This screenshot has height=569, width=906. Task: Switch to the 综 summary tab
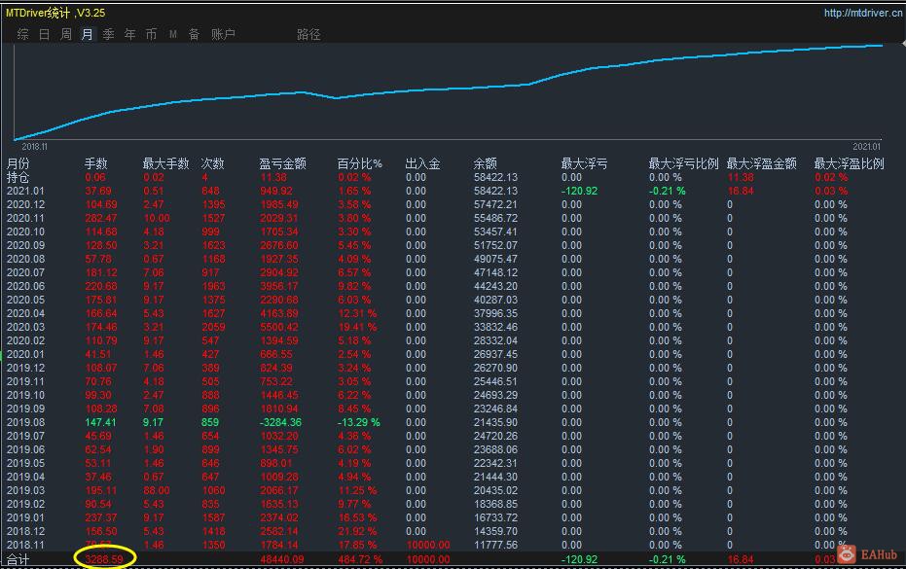coord(23,34)
